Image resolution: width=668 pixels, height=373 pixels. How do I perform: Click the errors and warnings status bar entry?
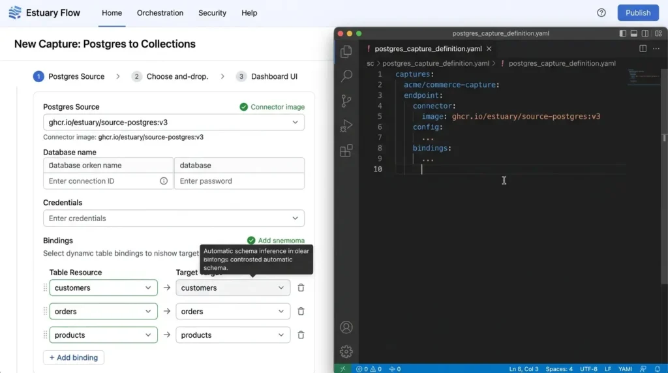369,369
